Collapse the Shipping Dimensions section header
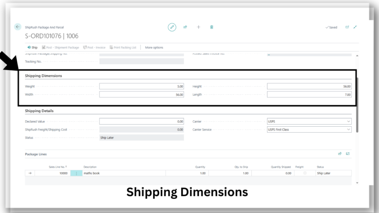379x213 pixels. (x=43, y=75)
